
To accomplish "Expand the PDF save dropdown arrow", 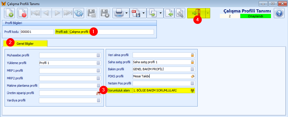I will coord(144,13).
